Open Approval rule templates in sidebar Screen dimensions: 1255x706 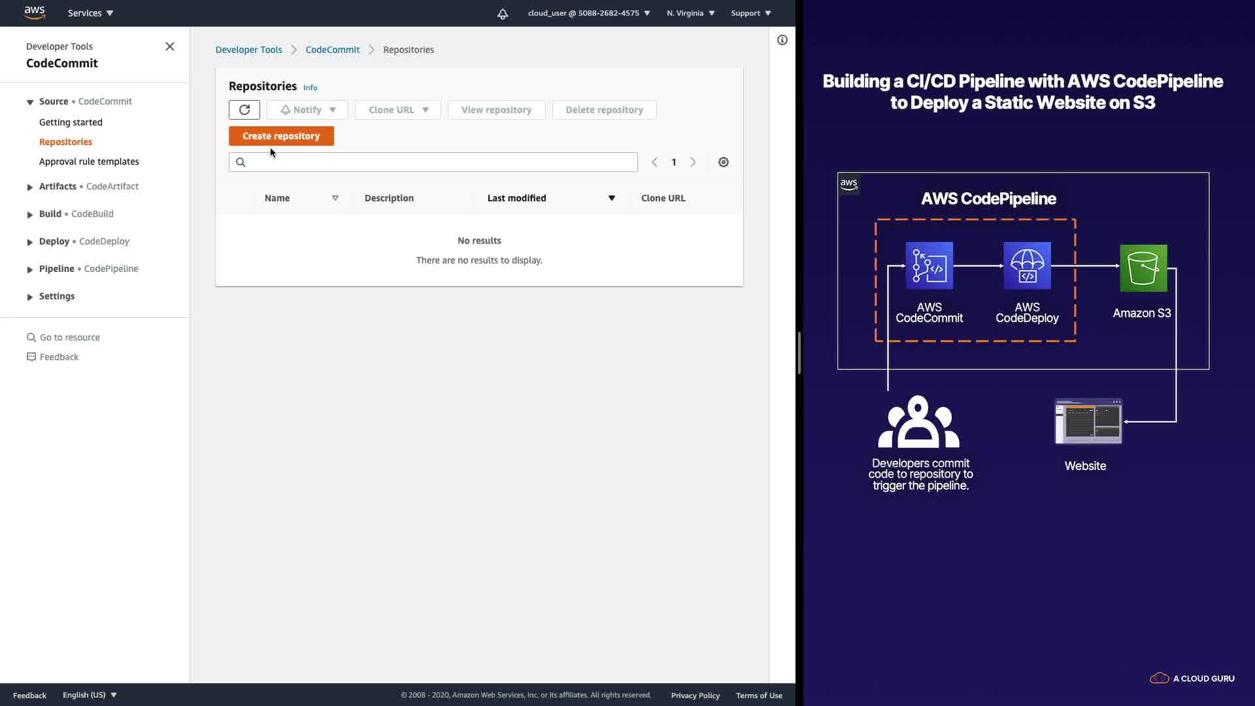(89, 161)
